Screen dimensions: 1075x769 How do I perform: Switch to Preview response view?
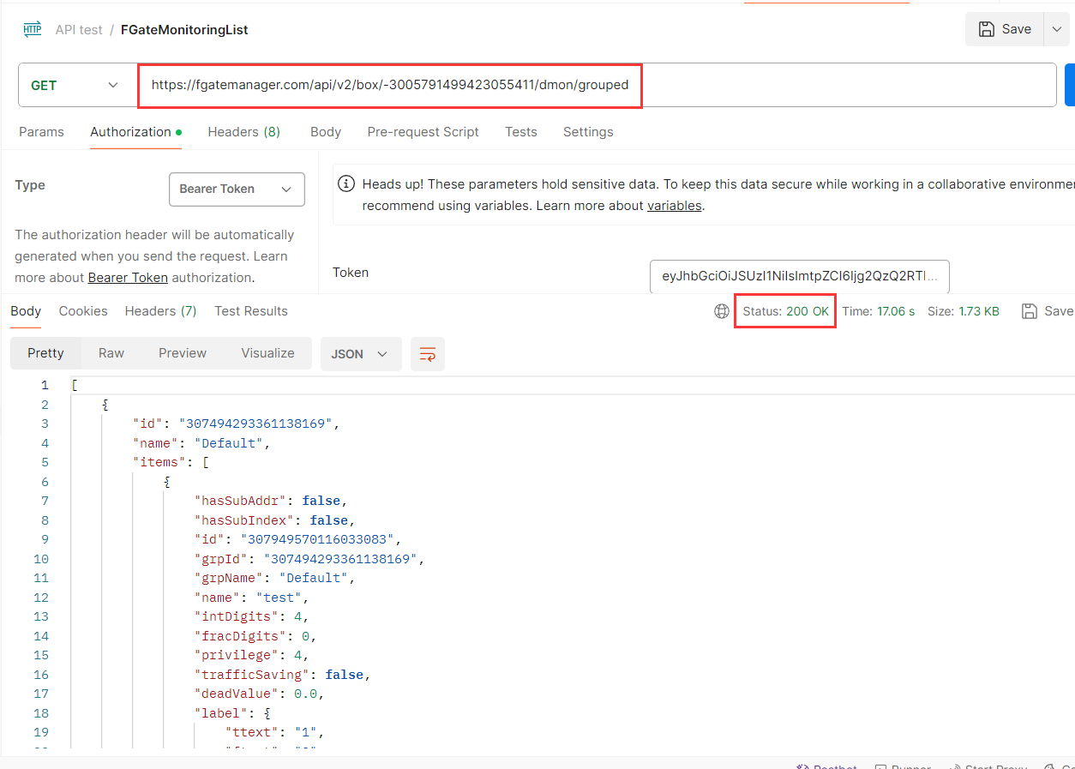[x=183, y=353]
